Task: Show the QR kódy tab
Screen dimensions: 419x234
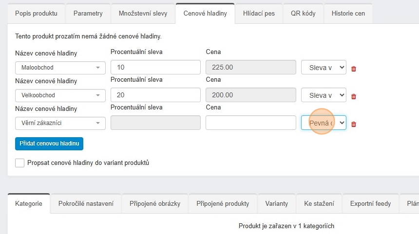Action: tap(303, 14)
